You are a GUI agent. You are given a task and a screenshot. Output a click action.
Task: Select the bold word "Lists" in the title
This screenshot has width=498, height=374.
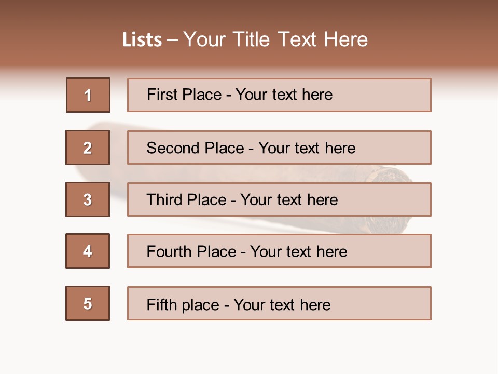[142, 40]
